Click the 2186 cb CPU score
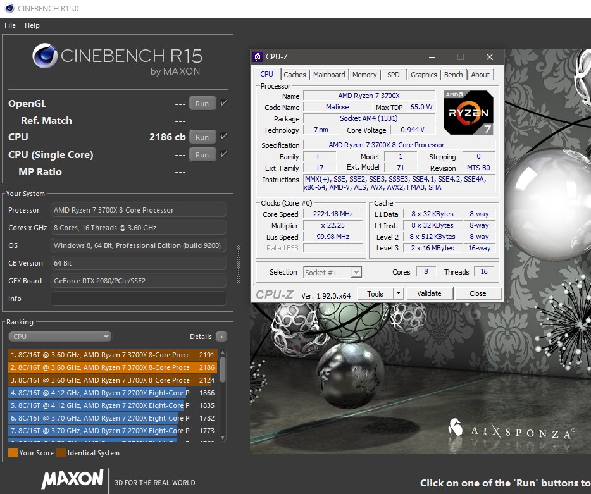The image size is (591, 494). [x=167, y=137]
